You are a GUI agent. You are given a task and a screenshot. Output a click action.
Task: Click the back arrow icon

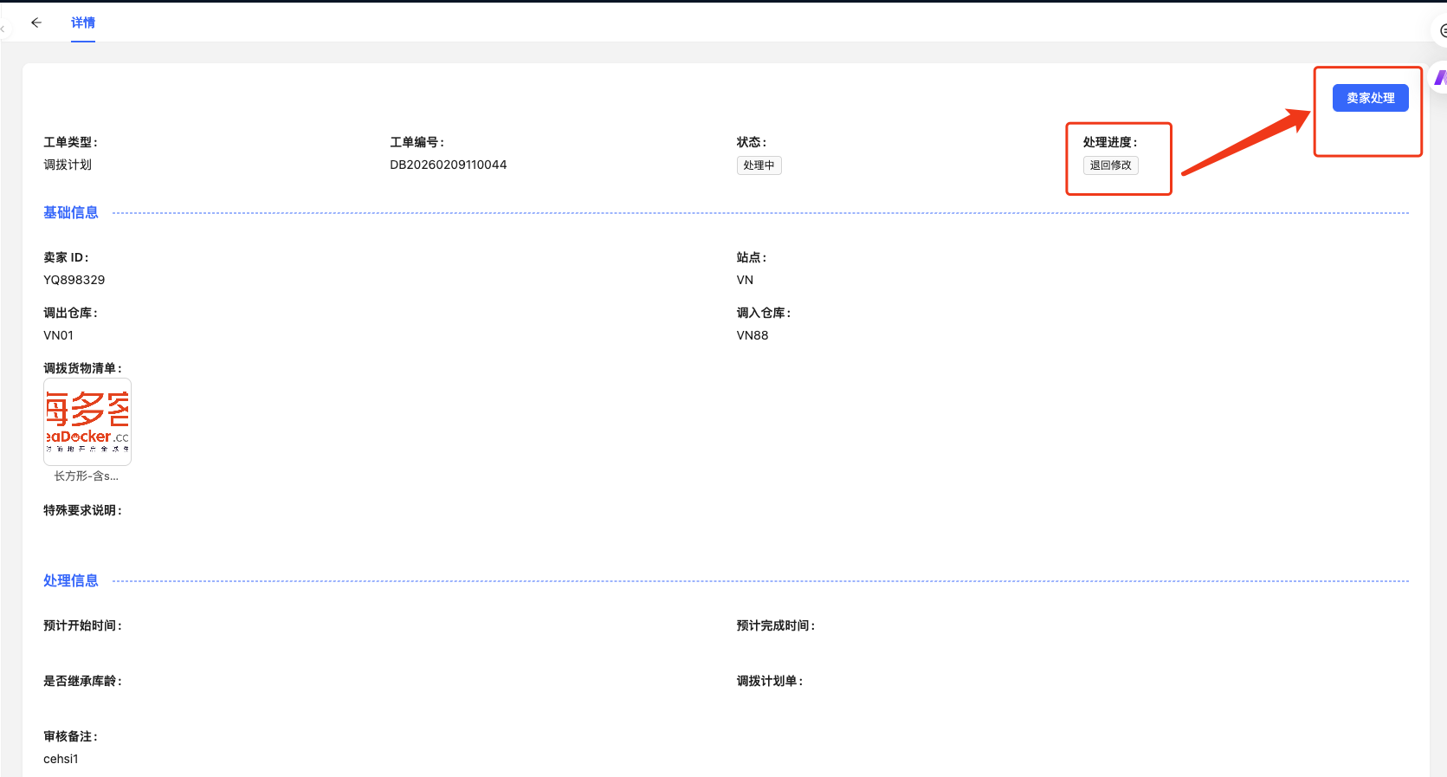pos(36,23)
